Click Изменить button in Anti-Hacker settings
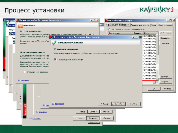 pos(166,38)
